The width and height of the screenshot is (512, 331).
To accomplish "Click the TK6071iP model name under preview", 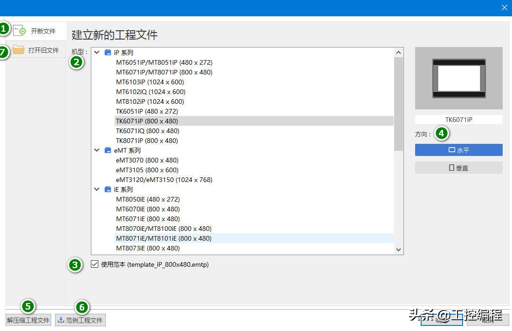I will click(x=458, y=120).
